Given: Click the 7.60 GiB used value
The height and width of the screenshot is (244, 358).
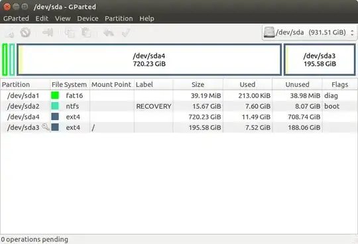Looking at the screenshot, I should click(x=258, y=106).
